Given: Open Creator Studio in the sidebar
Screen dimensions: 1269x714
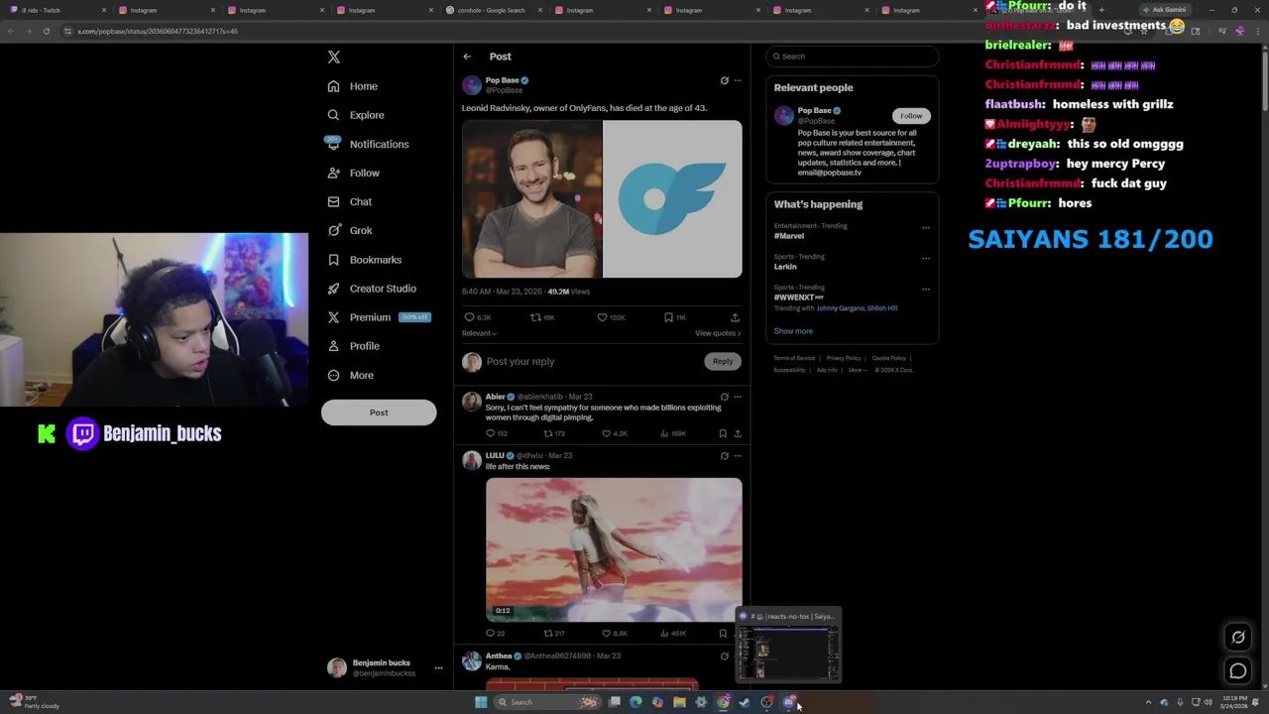Looking at the screenshot, I should (372, 289).
